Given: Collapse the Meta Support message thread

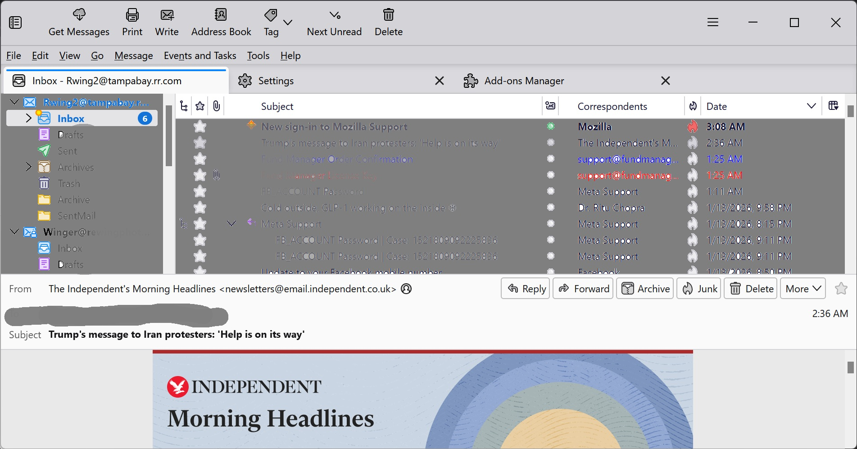Looking at the screenshot, I should (231, 224).
